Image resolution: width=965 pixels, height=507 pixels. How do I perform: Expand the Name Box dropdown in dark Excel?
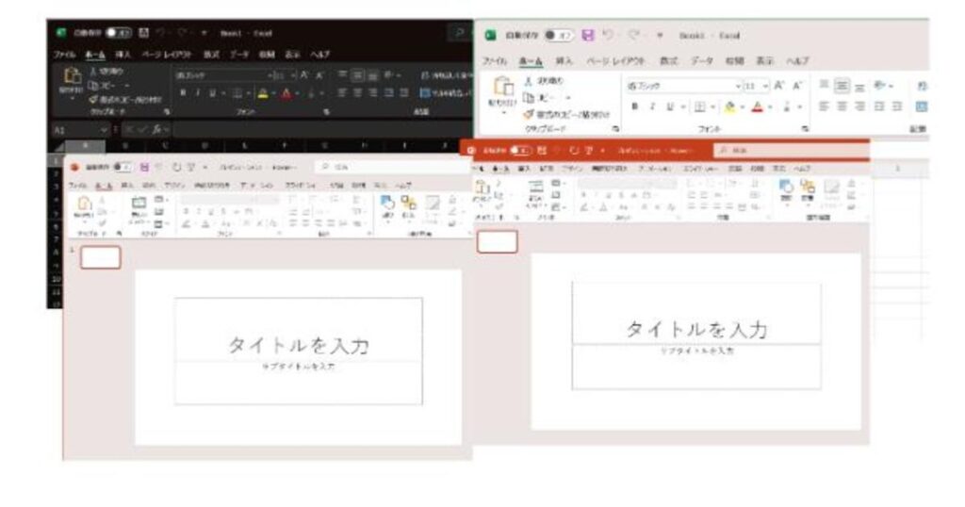(x=104, y=130)
